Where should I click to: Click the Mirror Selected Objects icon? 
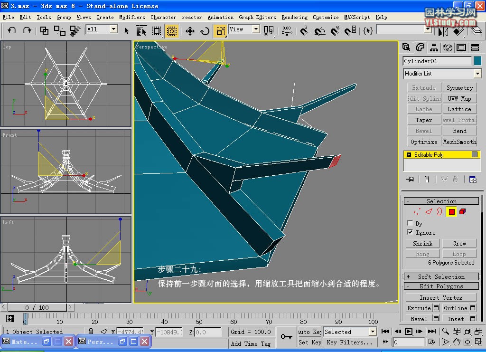443,31
